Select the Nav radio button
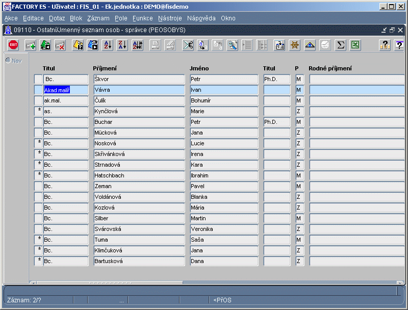Viewport: 408px width, 310px height. coord(8,60)
